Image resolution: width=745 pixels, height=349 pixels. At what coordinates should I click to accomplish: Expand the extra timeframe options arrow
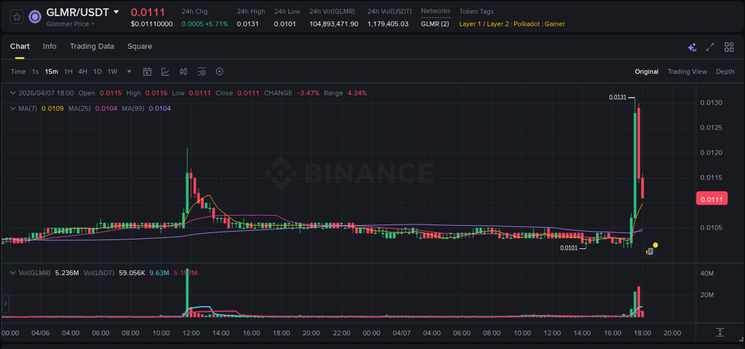[128, 71]
